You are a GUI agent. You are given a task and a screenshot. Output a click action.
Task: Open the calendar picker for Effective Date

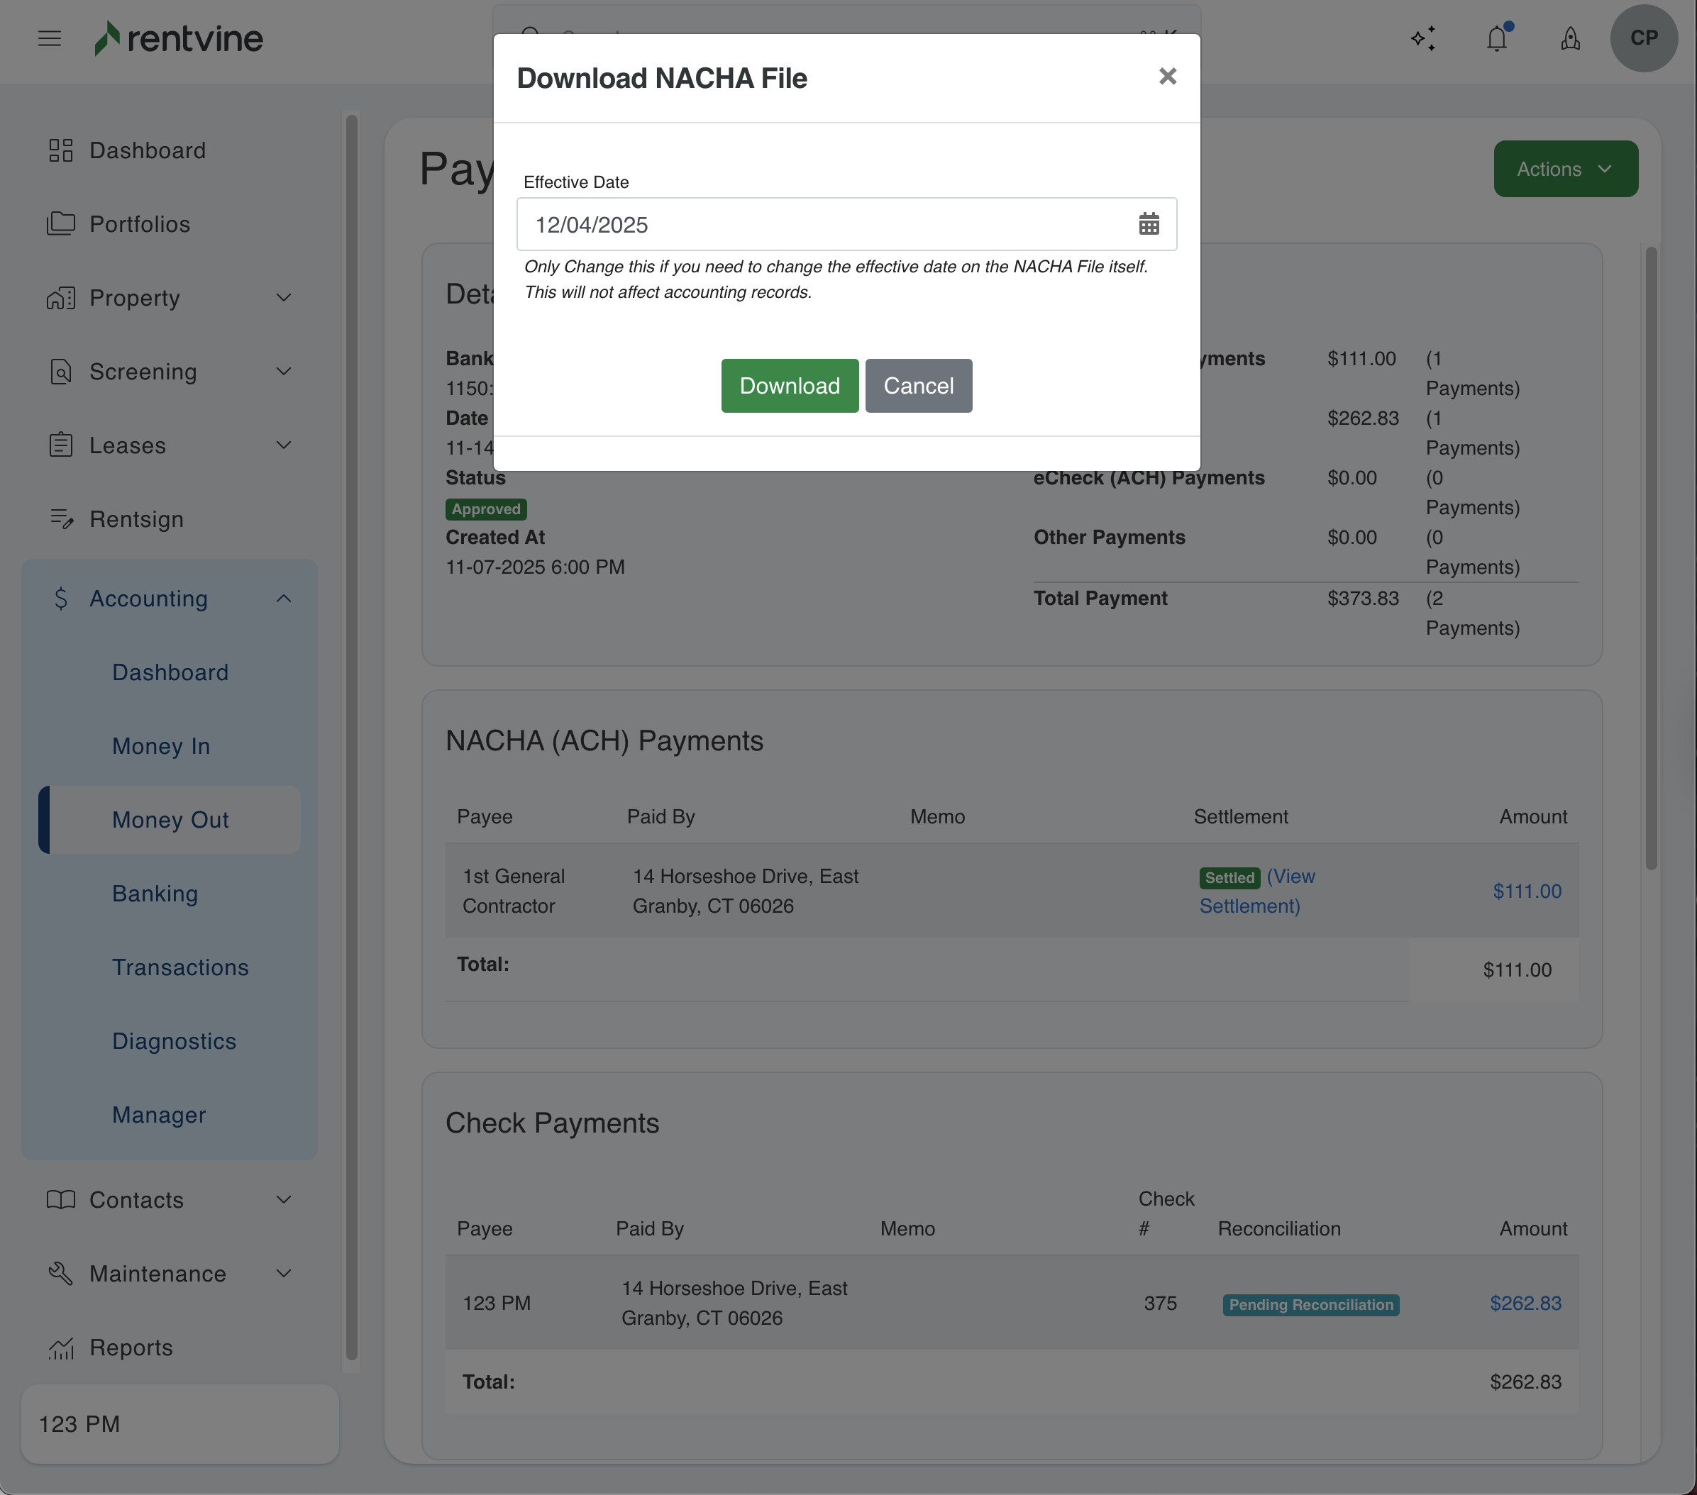(x=1148, y=224)
